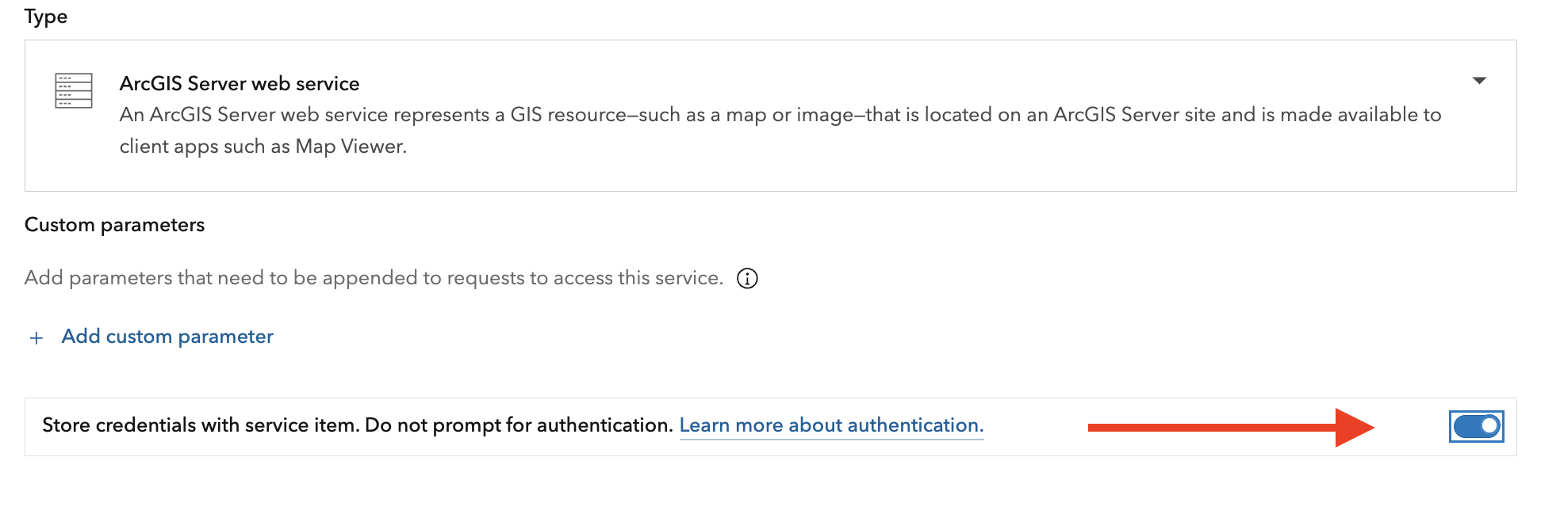Click the Type field label

click(46, 17)
